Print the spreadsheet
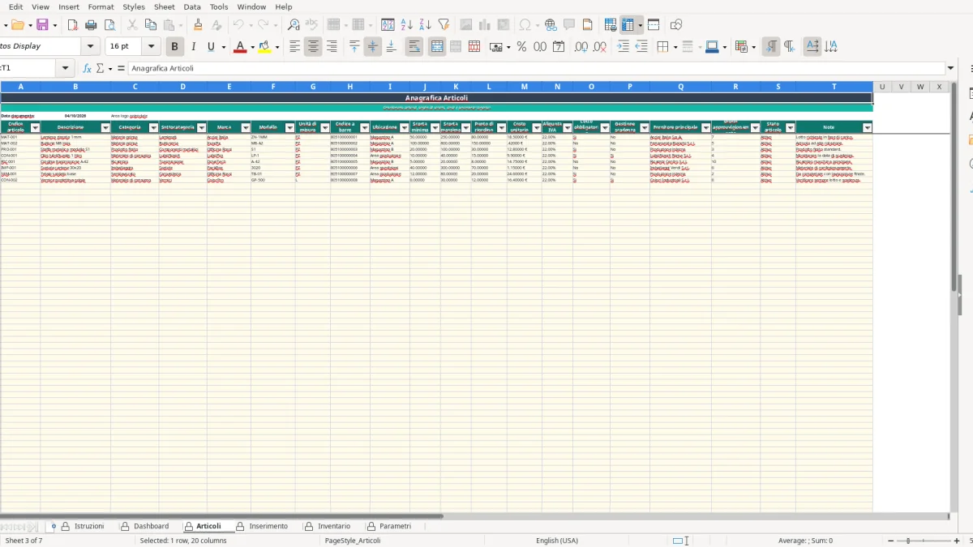The width and height of the screenshot is (973, 547). (91, 25)
